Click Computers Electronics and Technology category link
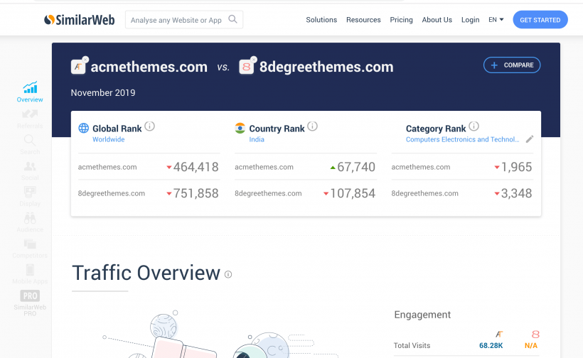Viewport: 583px width, 358px height. tap(463, 139)
